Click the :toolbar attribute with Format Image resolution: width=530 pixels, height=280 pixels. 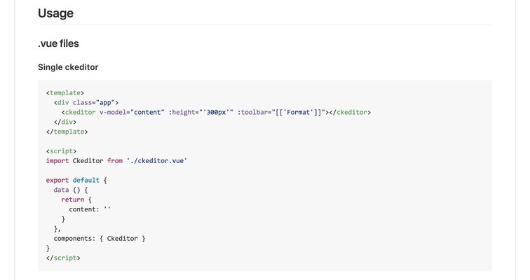[x=281, y=112]
